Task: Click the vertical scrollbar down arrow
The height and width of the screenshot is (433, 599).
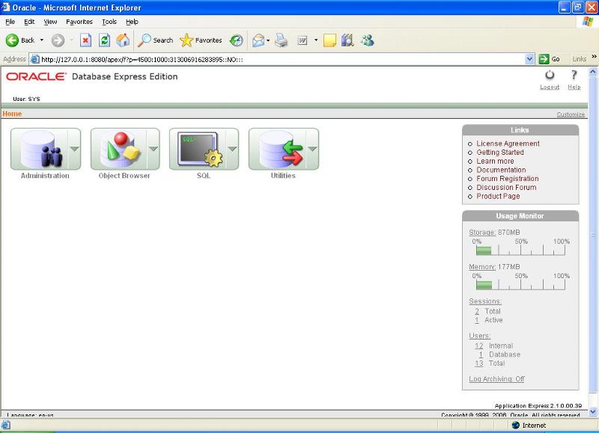Action: 592,411
